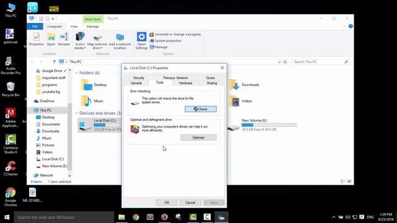
Task: Select youtube bg folder in sidebar
Action: (x=48, y=92)
